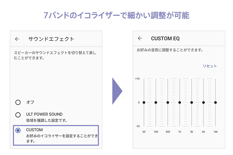Click the large purple arrow between screens
233x155 pixels.
[x=117, y=91]
